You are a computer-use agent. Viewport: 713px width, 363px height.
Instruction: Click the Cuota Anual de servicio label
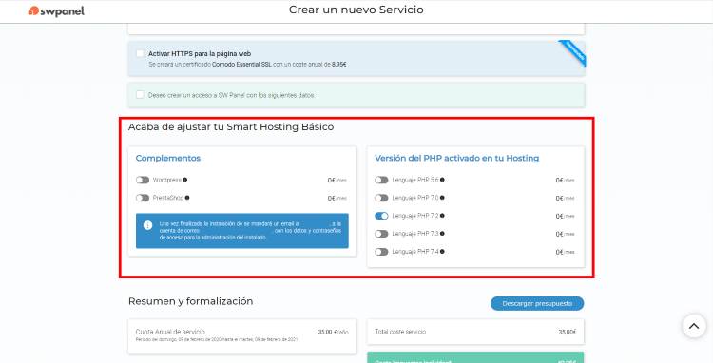[170, 332]
